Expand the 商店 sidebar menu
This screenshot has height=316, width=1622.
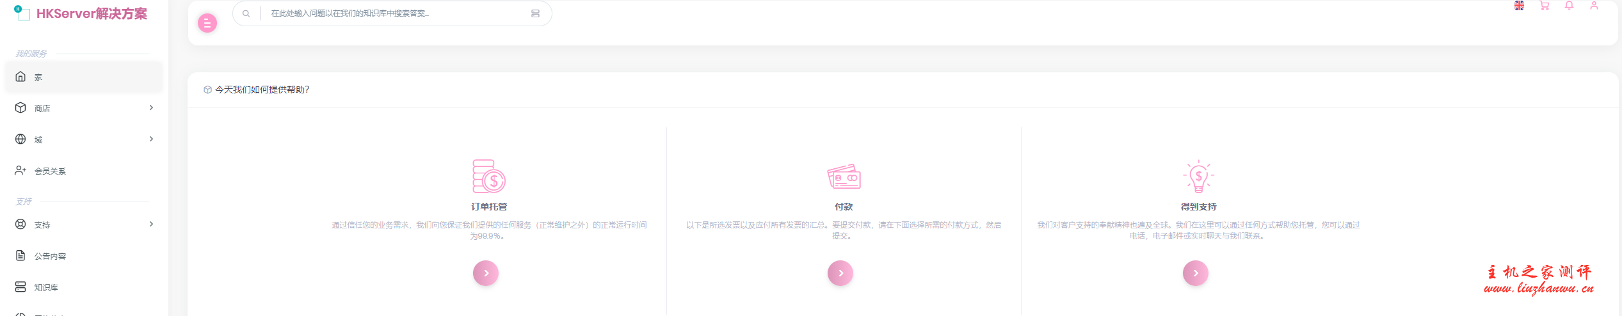[83, 108]
